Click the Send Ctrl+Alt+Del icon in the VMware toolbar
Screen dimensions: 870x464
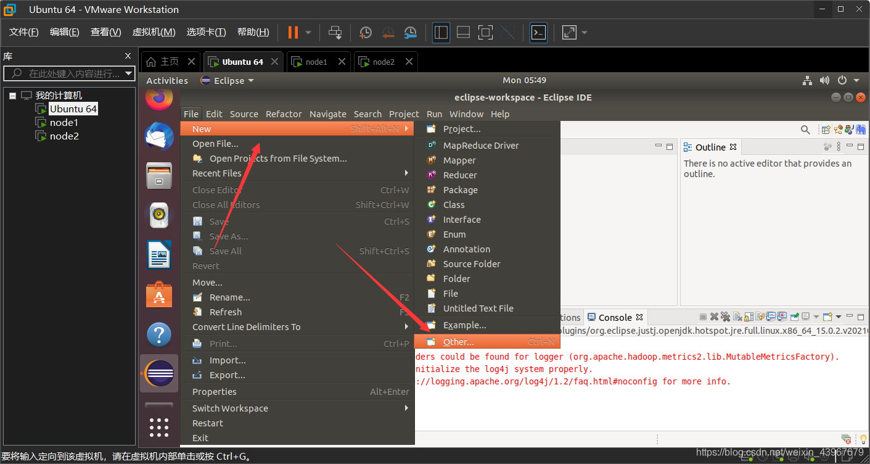335,32
